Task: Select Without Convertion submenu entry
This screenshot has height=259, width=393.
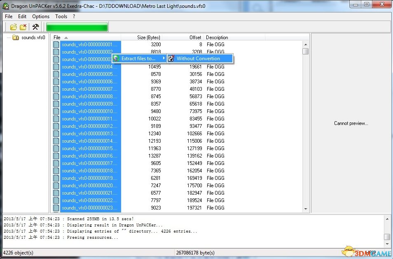Action: 200,59
